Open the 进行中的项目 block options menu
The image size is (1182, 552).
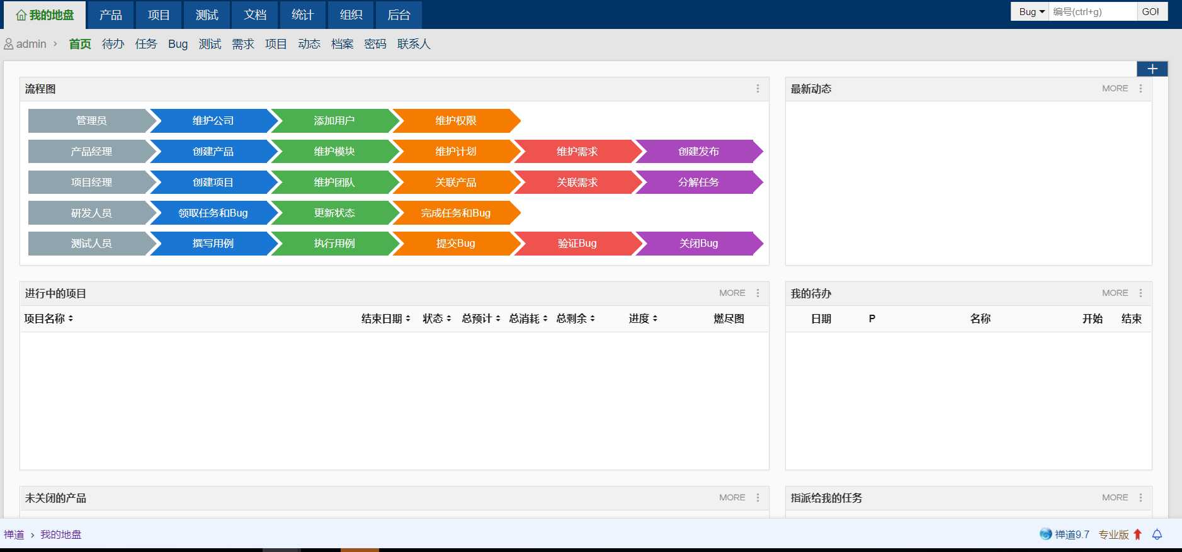tap(758, 293)
